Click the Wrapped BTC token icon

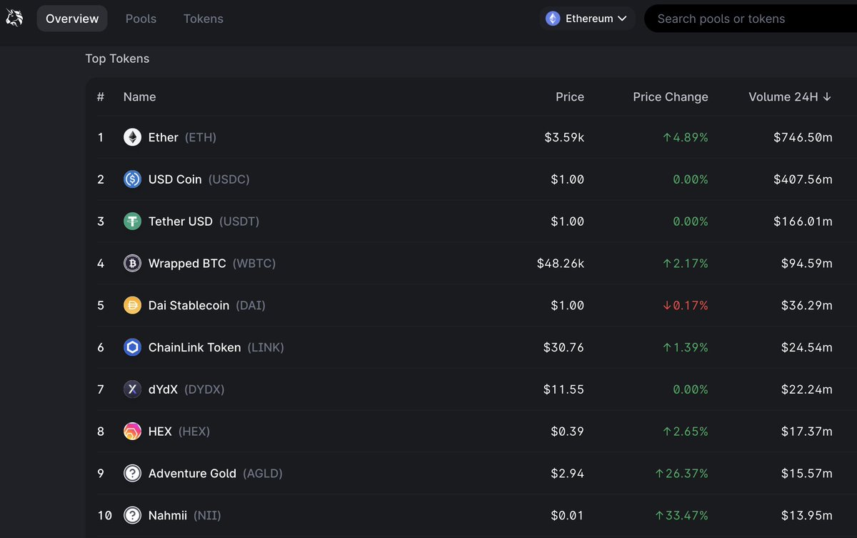132,264
